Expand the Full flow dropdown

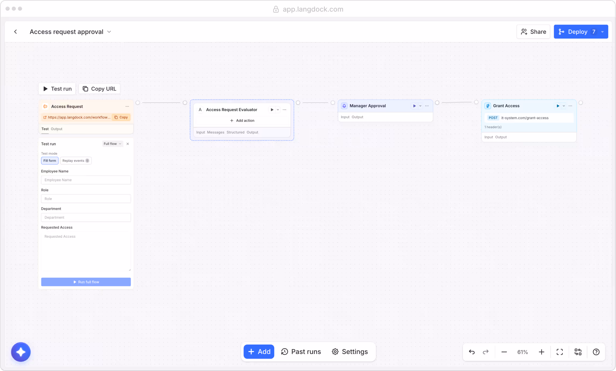click(112, 144)
